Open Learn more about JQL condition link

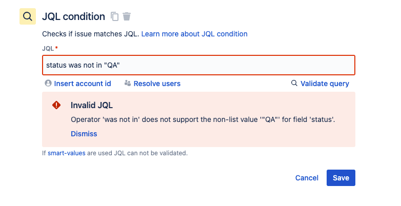194,34
